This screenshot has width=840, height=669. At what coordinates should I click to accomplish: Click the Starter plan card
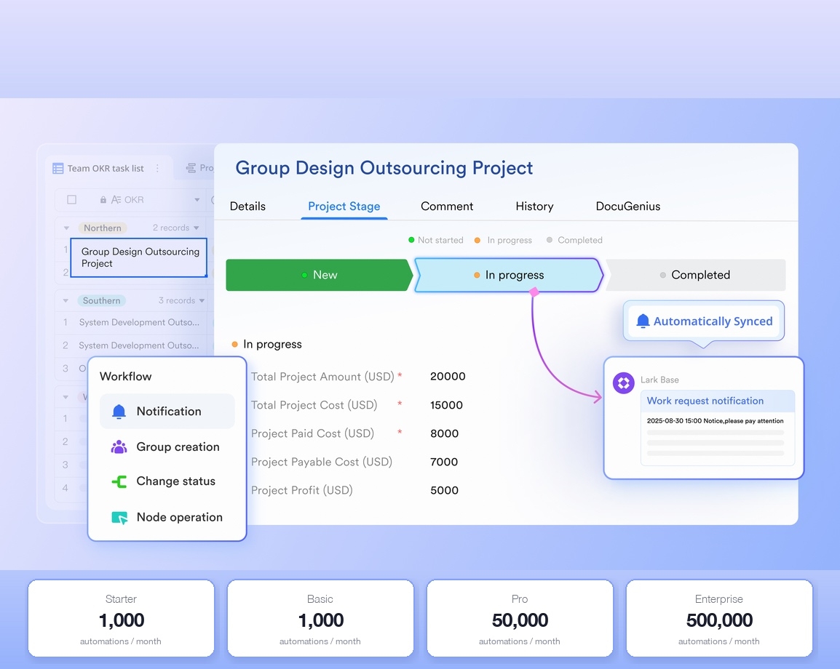pyautogui.click(x=121, y=618)
